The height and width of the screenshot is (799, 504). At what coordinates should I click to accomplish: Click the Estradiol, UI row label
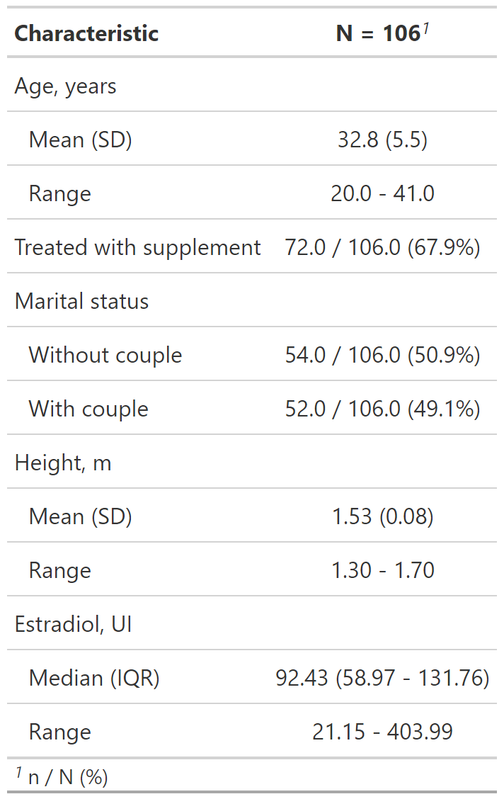(74, 624)
